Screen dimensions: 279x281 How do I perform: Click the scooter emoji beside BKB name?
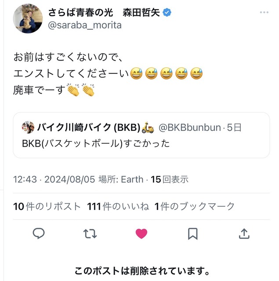click(x=148, y=127)
